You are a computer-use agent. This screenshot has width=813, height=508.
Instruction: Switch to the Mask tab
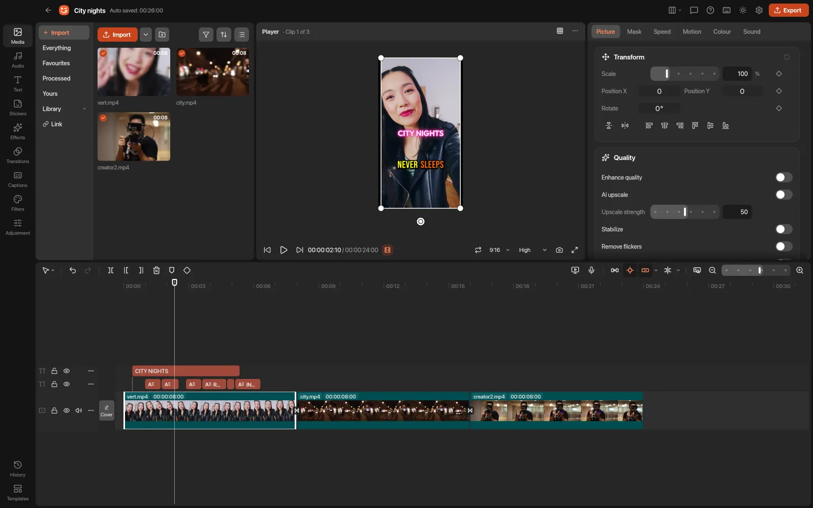tap(634, 31)
